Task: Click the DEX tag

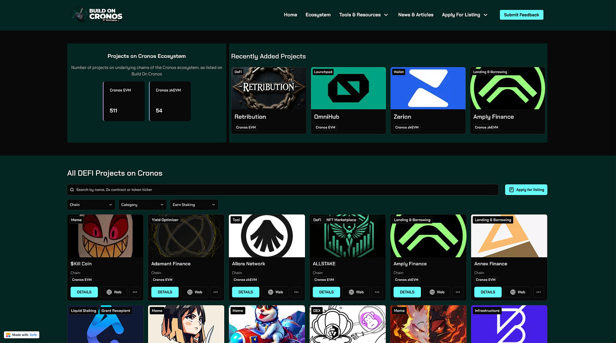Action: tap(317, 310)
